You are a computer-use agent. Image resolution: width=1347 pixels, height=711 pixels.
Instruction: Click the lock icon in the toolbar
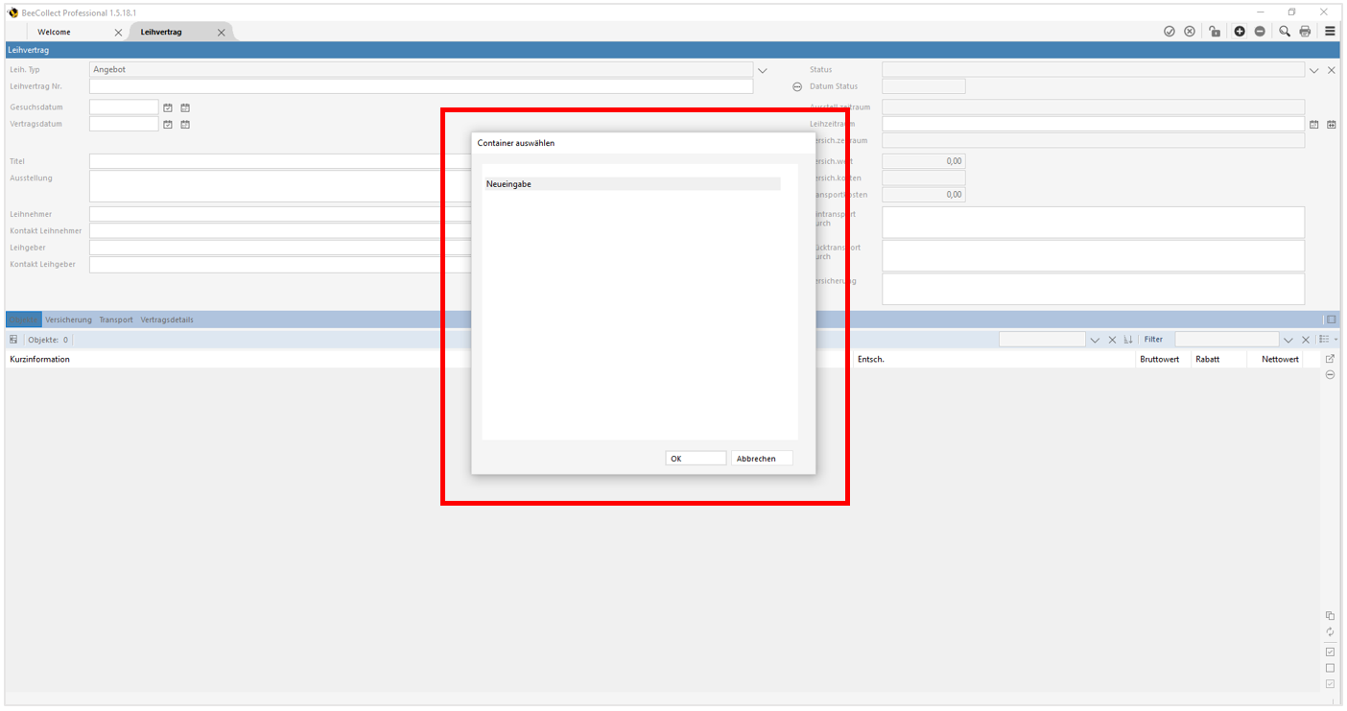1214,31
